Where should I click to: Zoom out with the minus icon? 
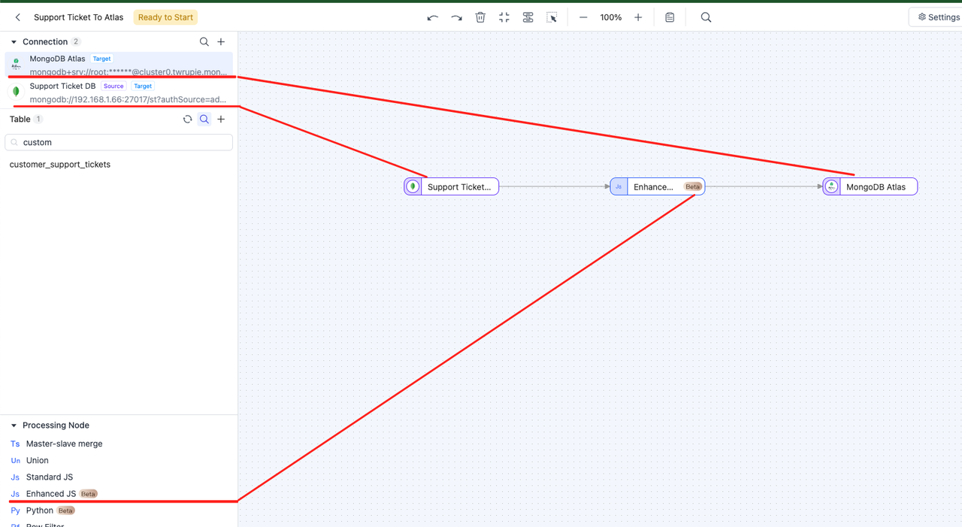point(583,17)
